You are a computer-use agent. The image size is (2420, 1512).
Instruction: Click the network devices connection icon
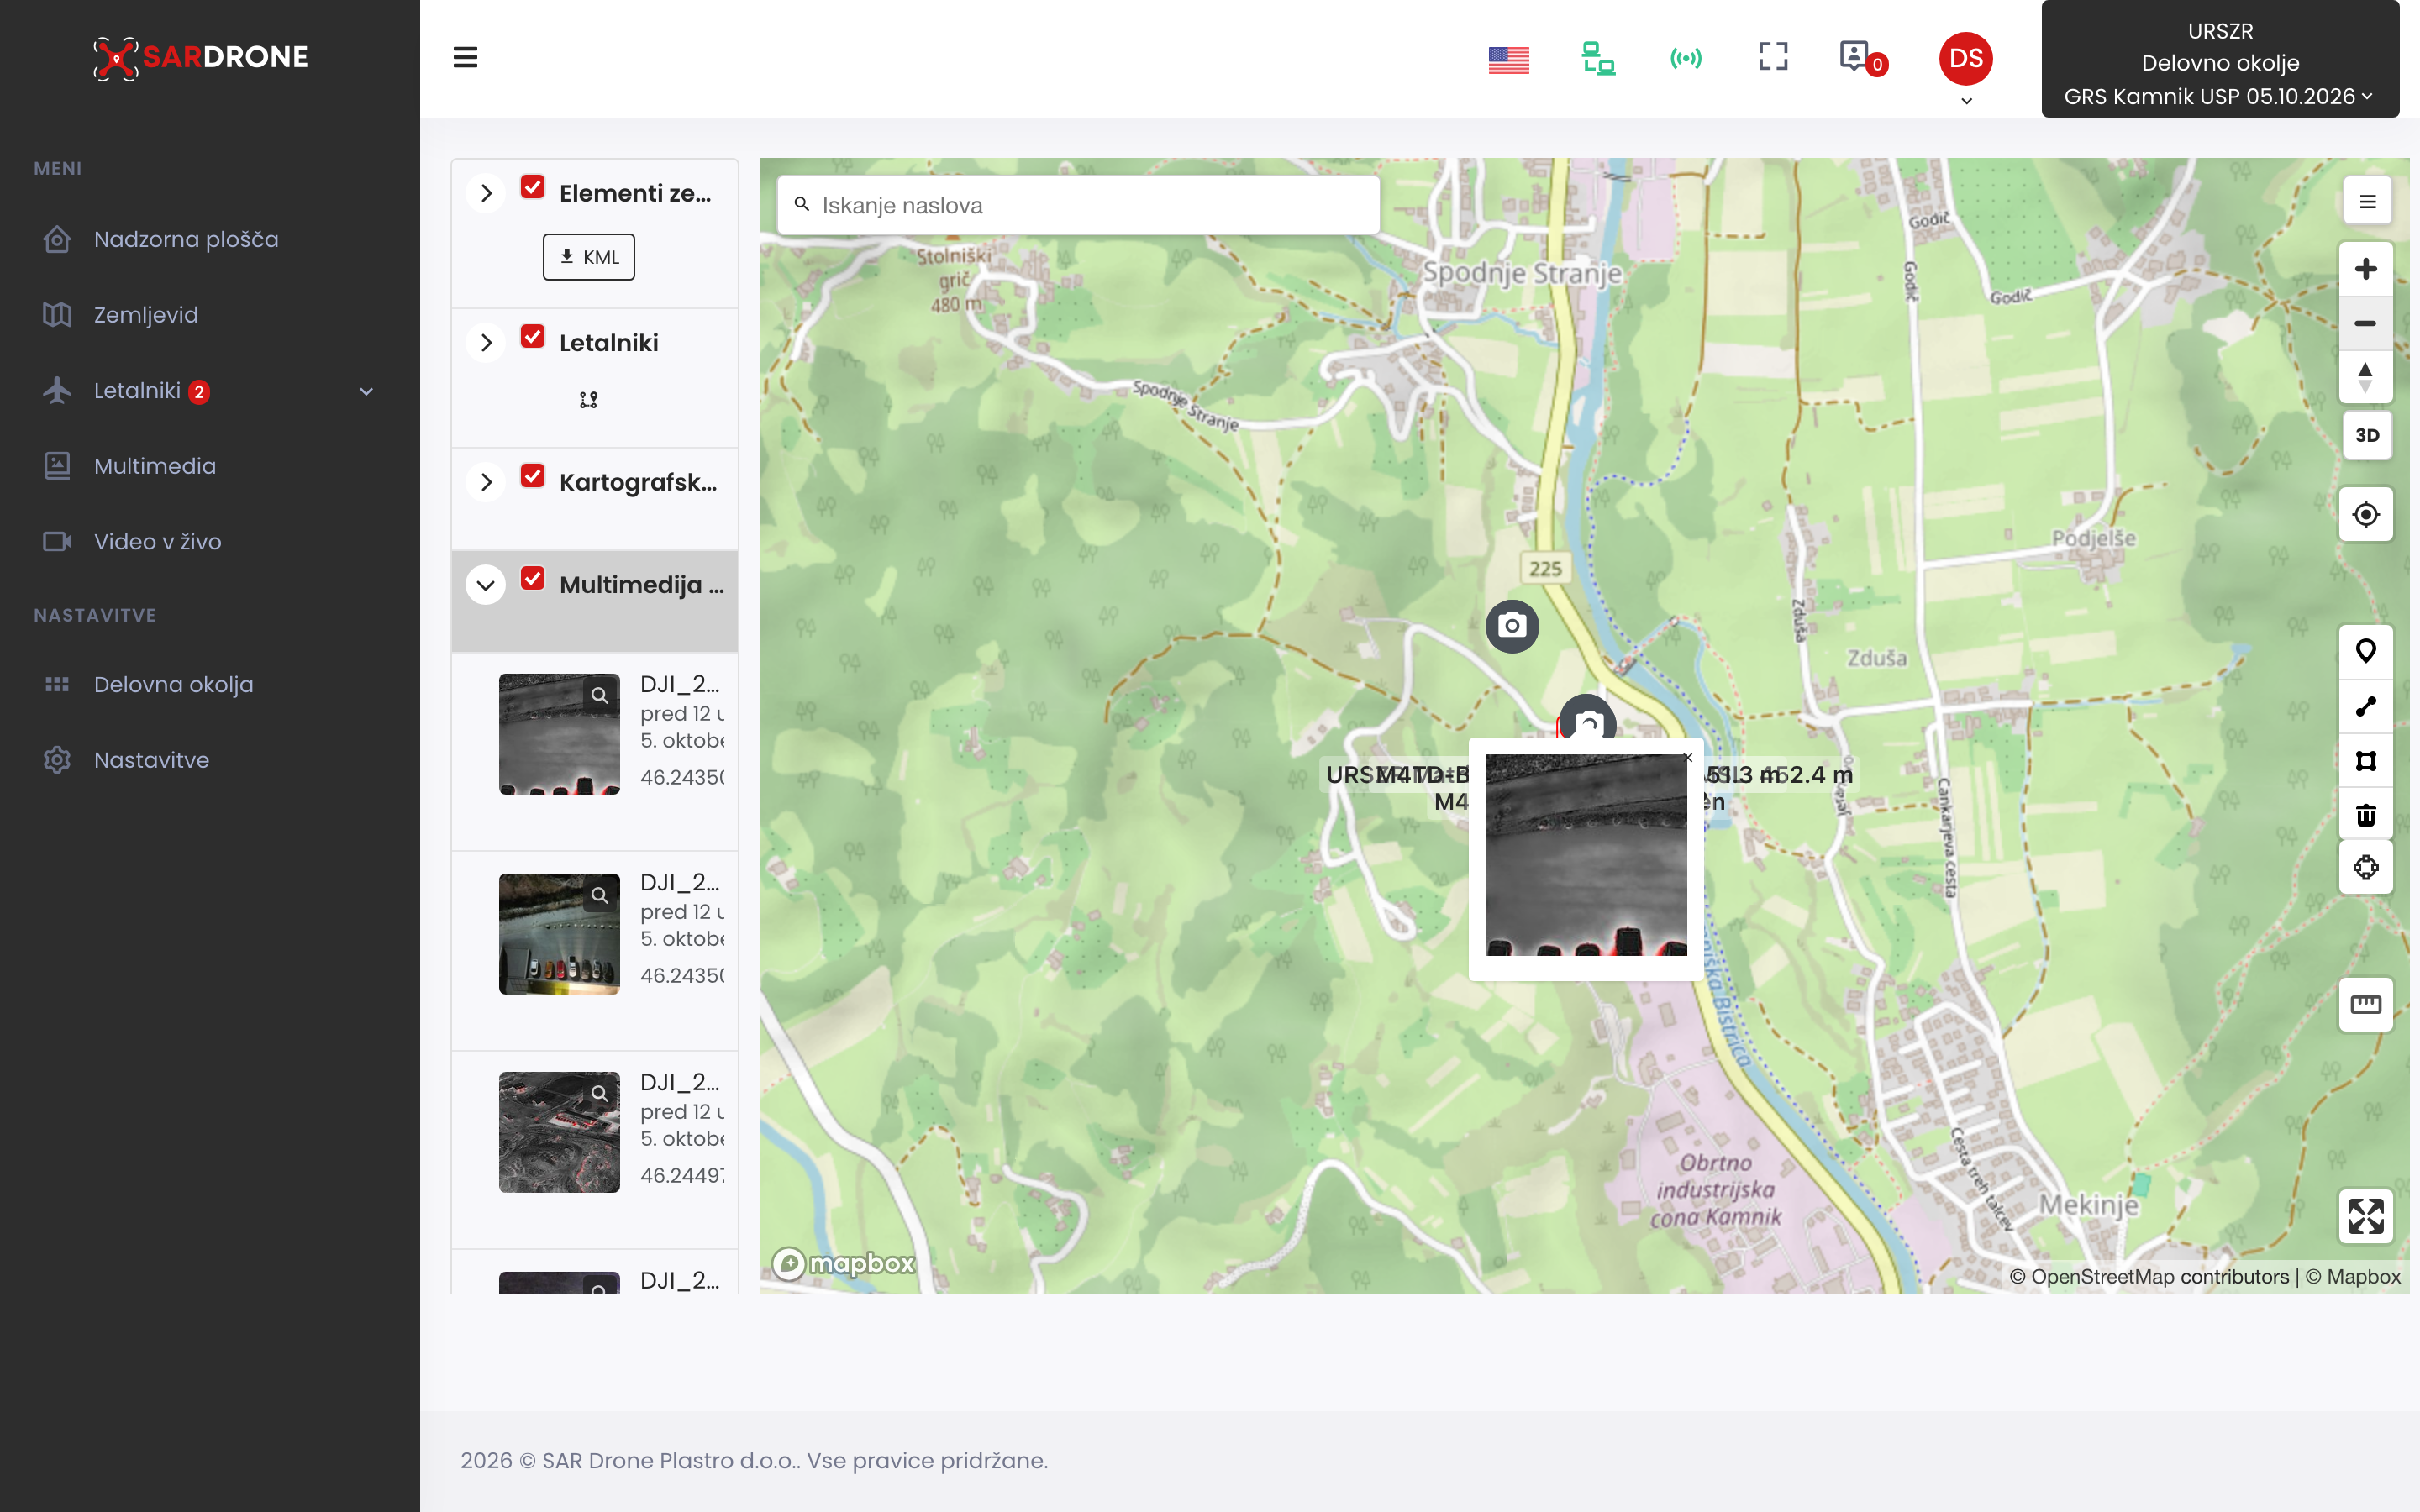[x=1598, y=58]
